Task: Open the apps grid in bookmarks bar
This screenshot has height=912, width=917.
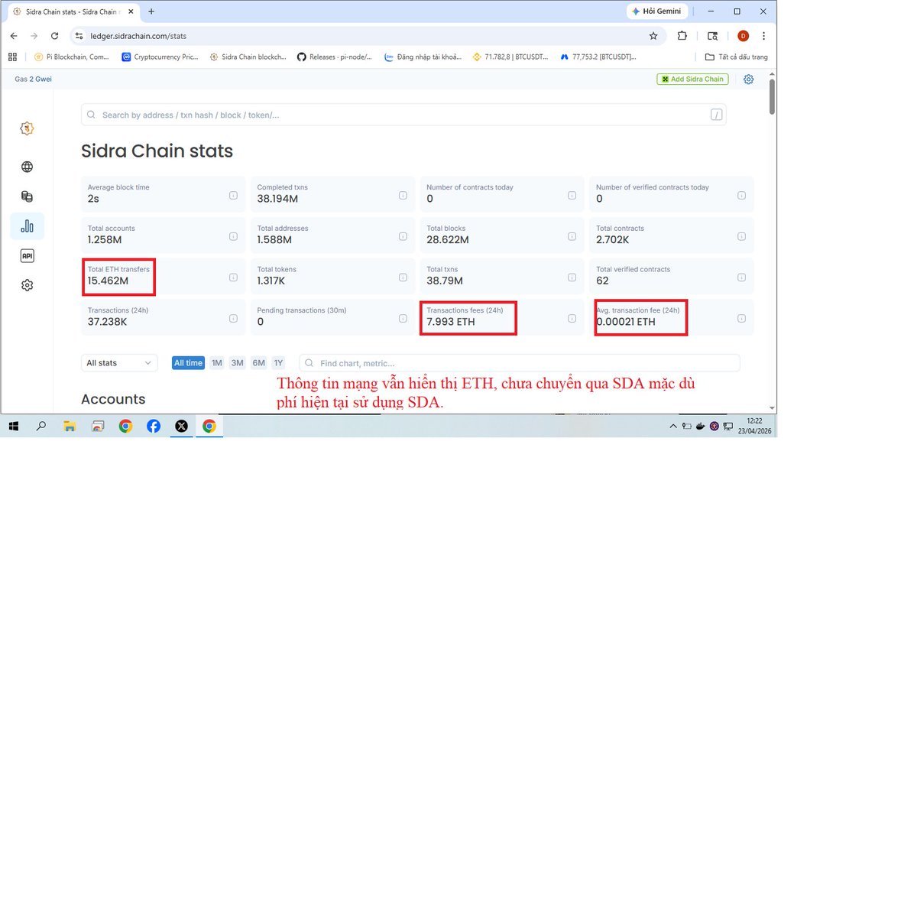Action: click(x=12, y=57)
